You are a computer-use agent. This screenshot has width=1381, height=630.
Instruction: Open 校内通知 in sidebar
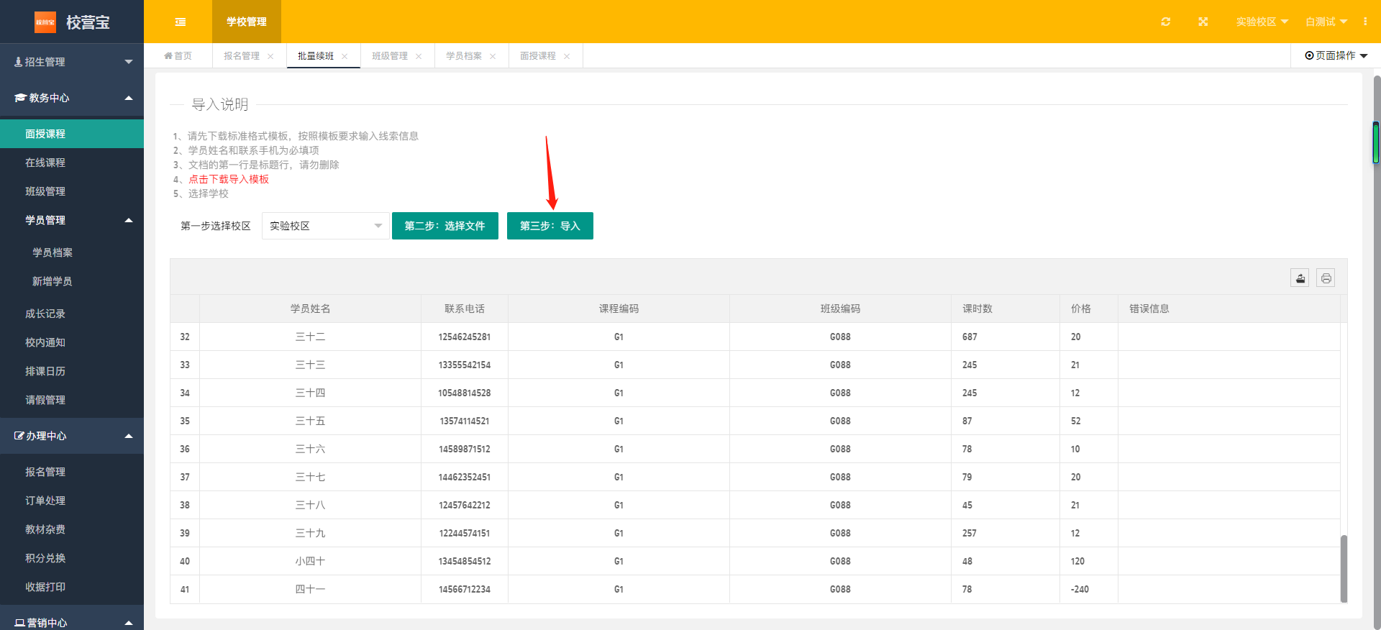click(x=72, y=342)
